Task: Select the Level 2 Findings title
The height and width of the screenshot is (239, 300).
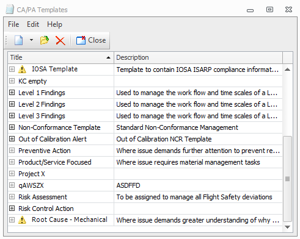Action: click(x=42, y=104)
